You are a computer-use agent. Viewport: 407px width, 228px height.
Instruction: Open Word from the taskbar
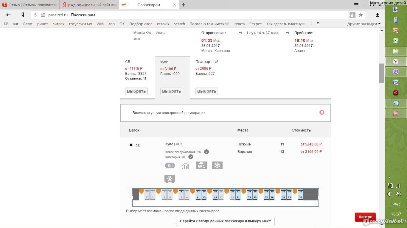click(396, 82)
